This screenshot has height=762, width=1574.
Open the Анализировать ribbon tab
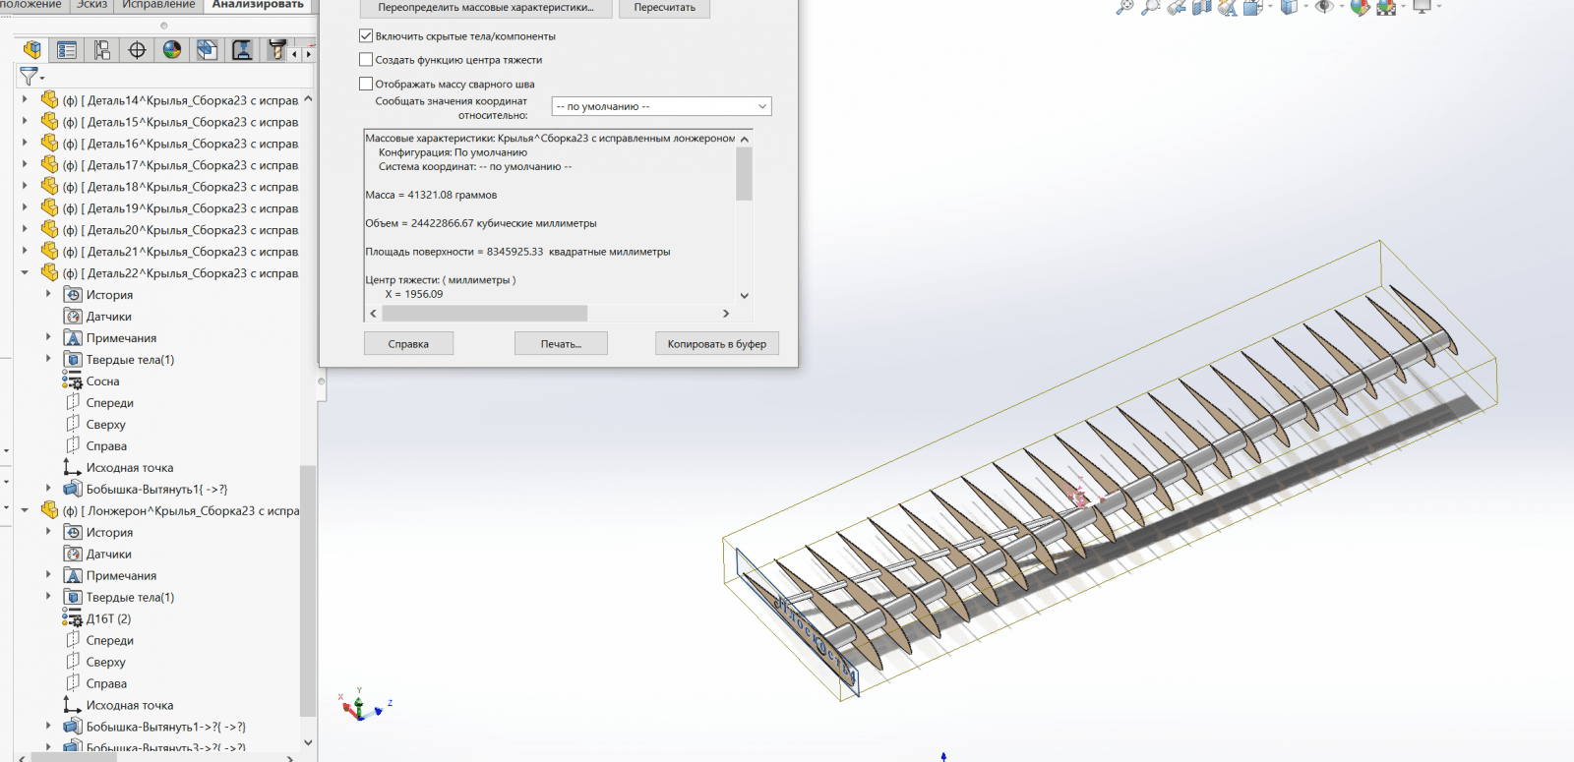click(x=258, y=5)
